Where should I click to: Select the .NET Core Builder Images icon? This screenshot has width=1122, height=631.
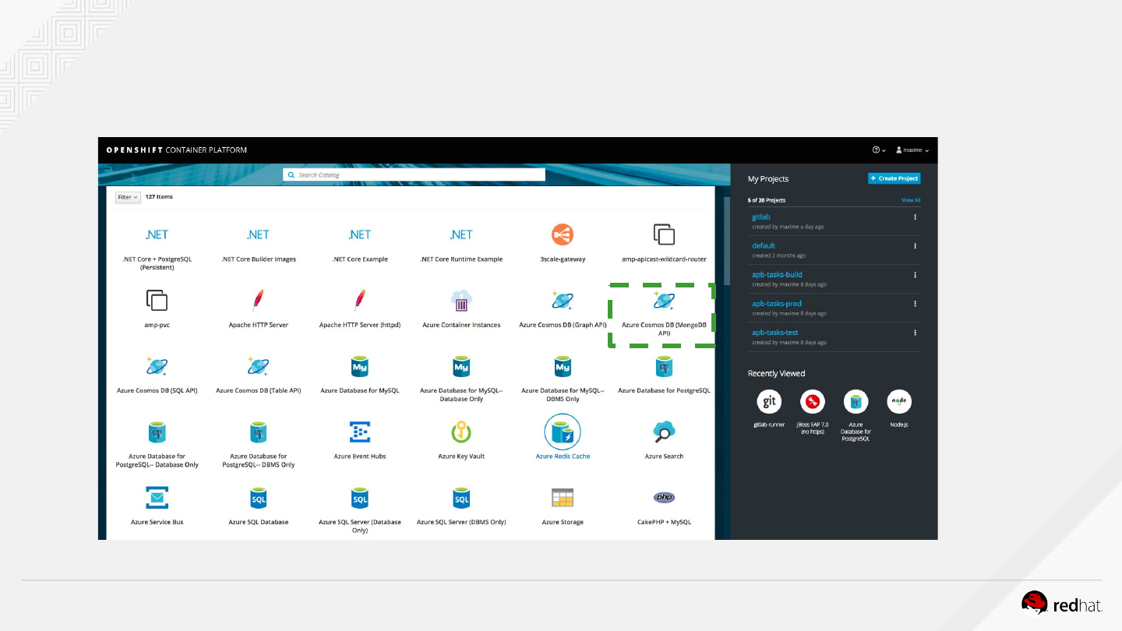click(258, 234)
